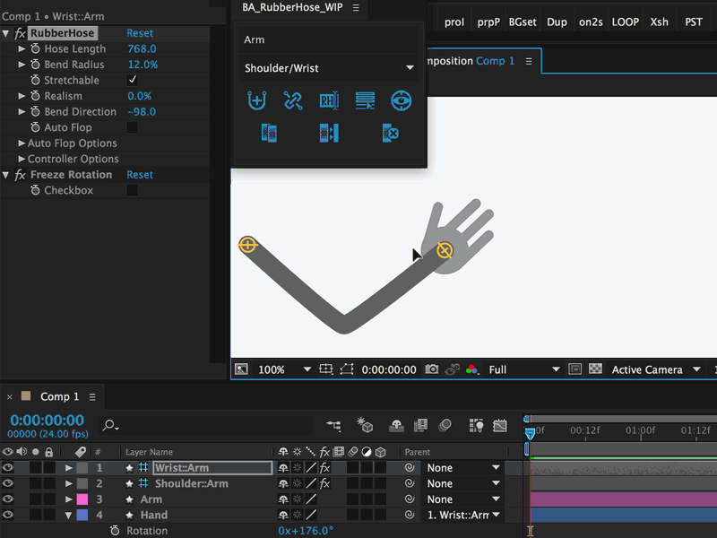Select the Comp 1 timeline tab
This screenshot has width=717, height=538.
pos(59,396)
